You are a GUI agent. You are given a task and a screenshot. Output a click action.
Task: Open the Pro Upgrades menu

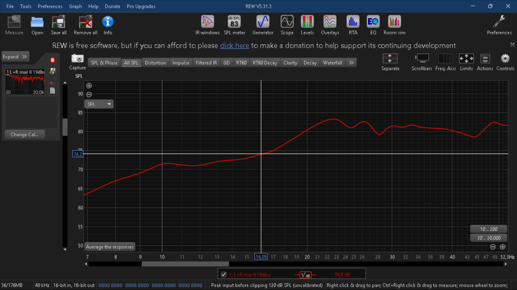click(141, 6)
